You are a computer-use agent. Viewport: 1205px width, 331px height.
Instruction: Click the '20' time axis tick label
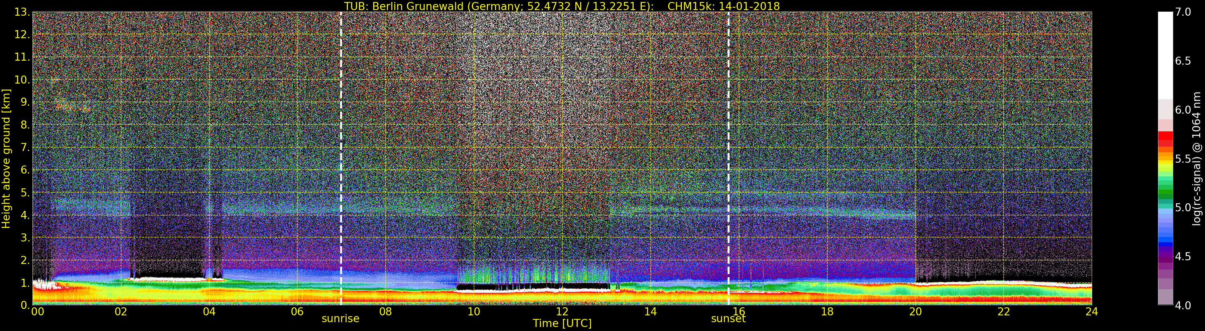915,312
